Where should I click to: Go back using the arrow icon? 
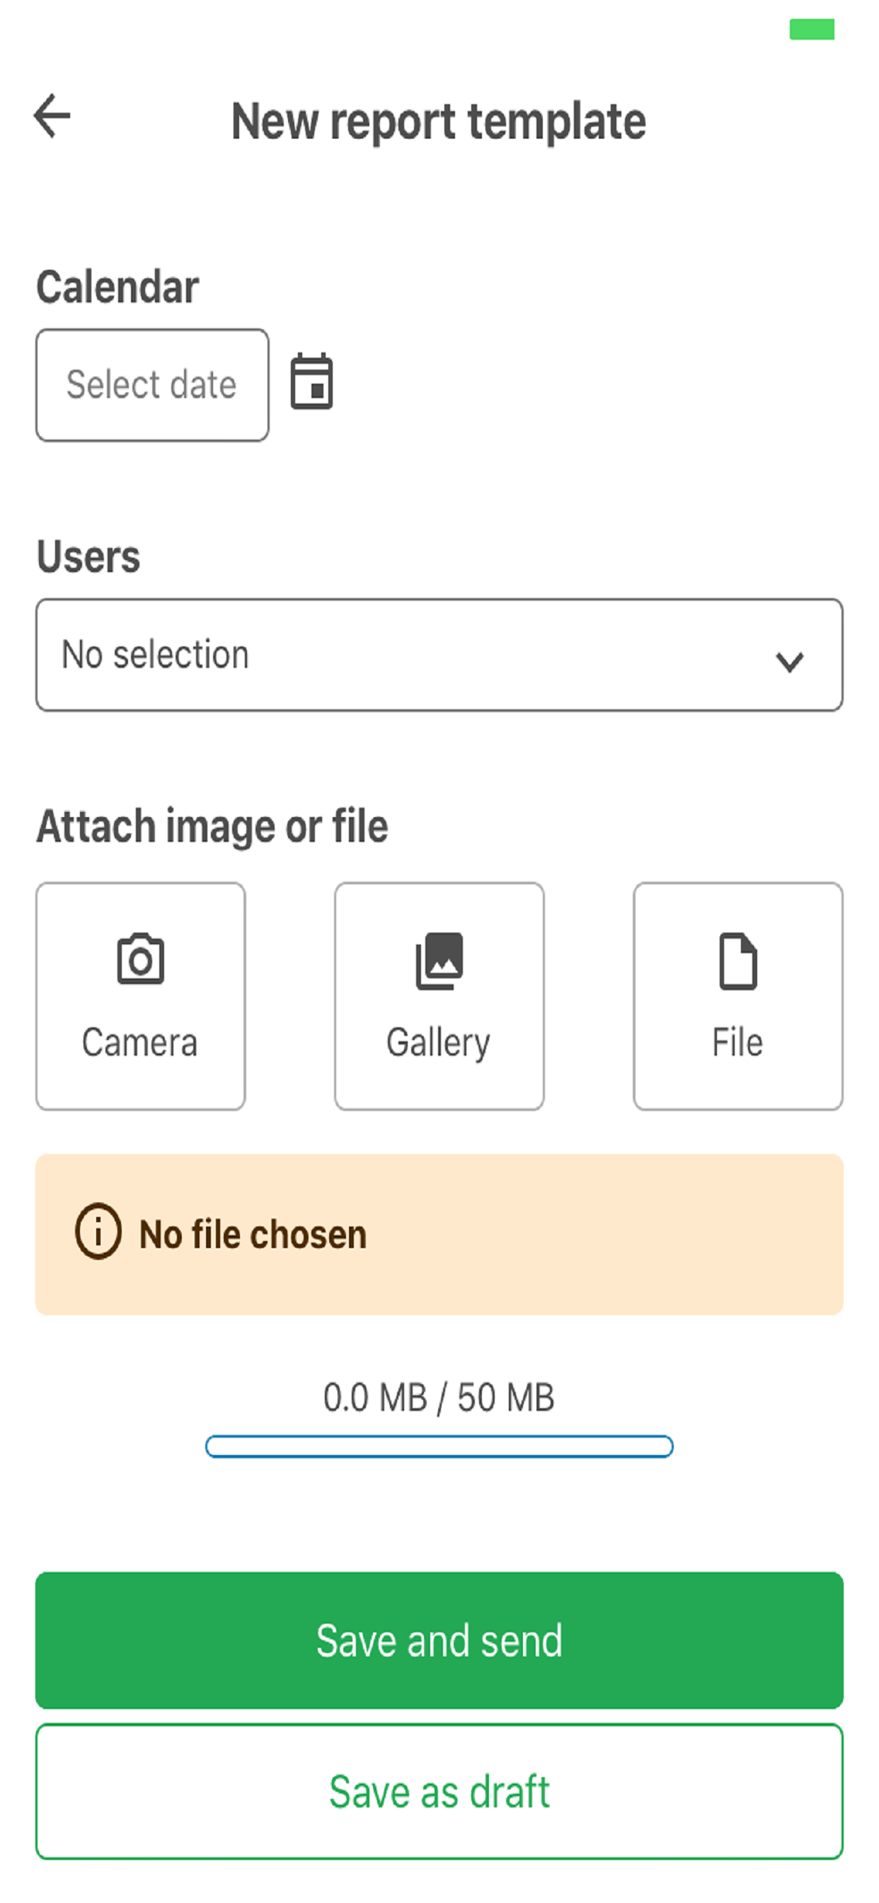pyautogui.click(x=52, y=116)
